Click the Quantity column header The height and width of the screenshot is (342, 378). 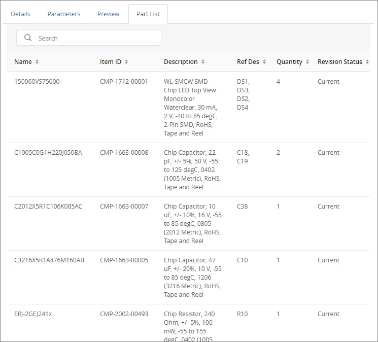click(x=289, y=62)
